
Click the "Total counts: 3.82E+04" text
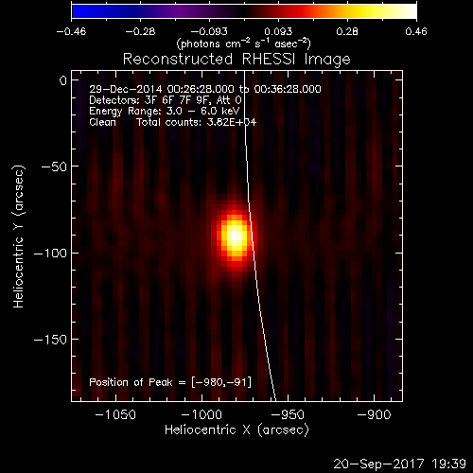point(196,122)
